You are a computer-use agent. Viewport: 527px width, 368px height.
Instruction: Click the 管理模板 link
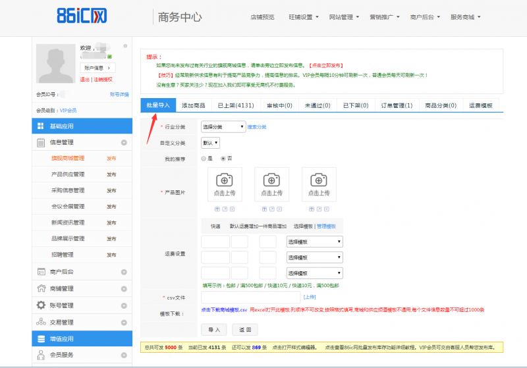tap(326, 226)
